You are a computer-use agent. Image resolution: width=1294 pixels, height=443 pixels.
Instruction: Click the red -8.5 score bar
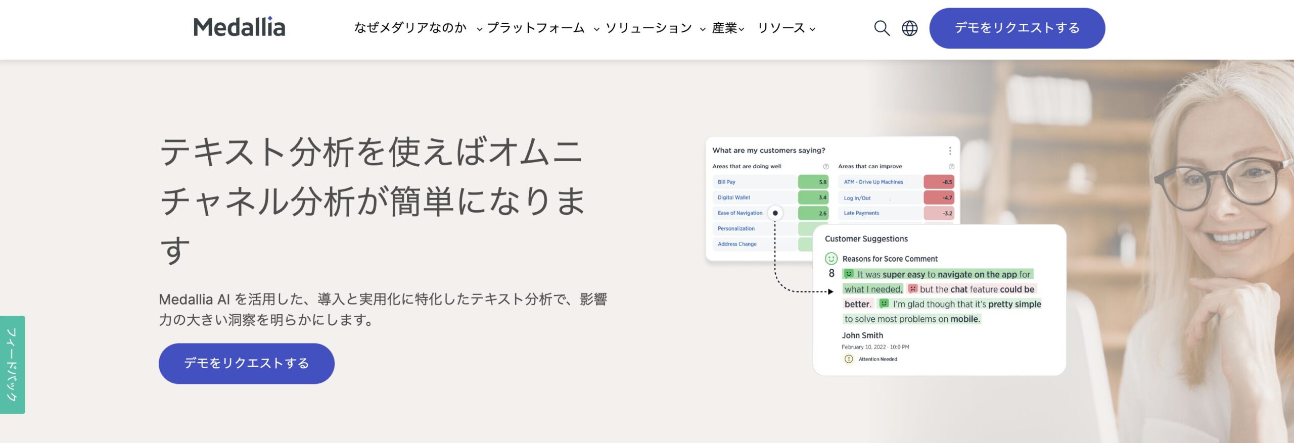[939, 182]
